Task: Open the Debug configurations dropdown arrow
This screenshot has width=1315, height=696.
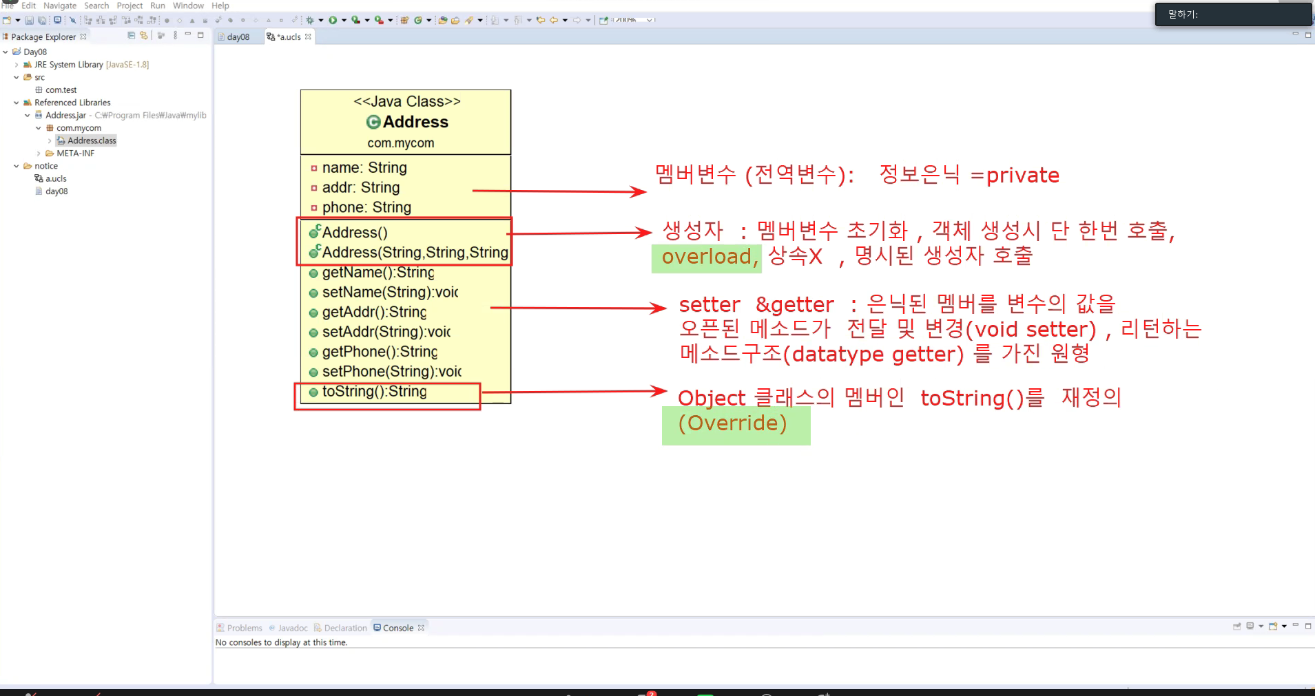Action: (321, 20)
